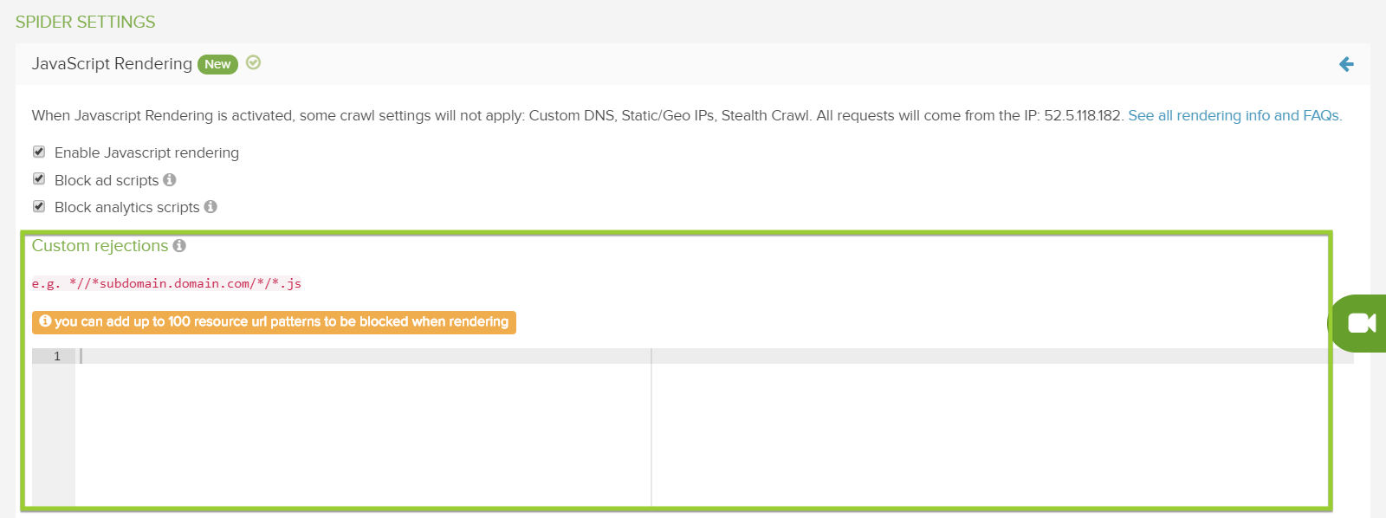Collapse the JavaScript Rendering section title
The height and width of the screenshot is (518, 1386).
click(112, 64)
